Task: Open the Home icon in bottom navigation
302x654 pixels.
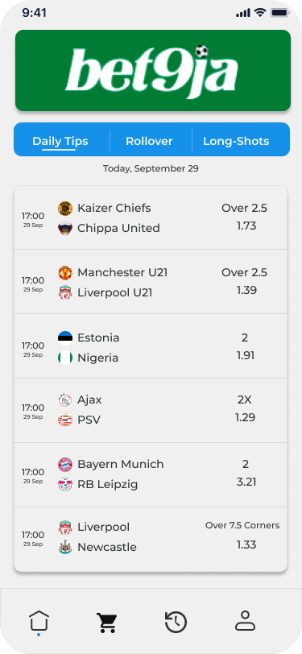Action: pyautogui.click(x=39, y=621)
